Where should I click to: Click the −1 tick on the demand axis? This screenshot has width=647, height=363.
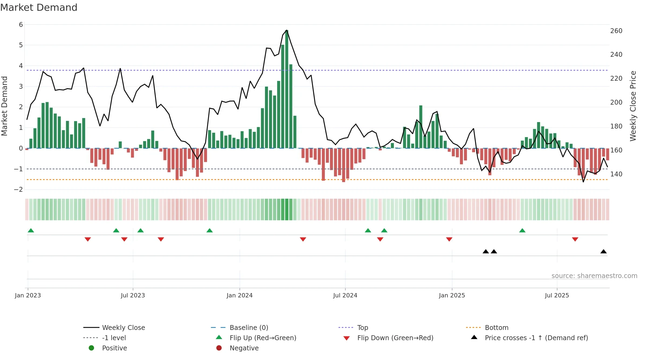18,169
